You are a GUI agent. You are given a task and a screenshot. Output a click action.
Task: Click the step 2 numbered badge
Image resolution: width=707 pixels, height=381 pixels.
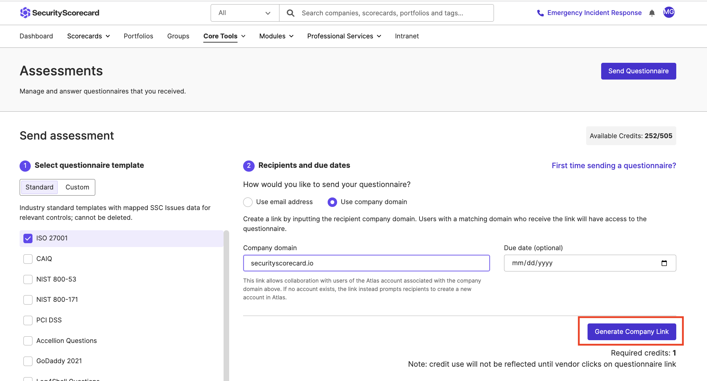(x=249, y=166)
